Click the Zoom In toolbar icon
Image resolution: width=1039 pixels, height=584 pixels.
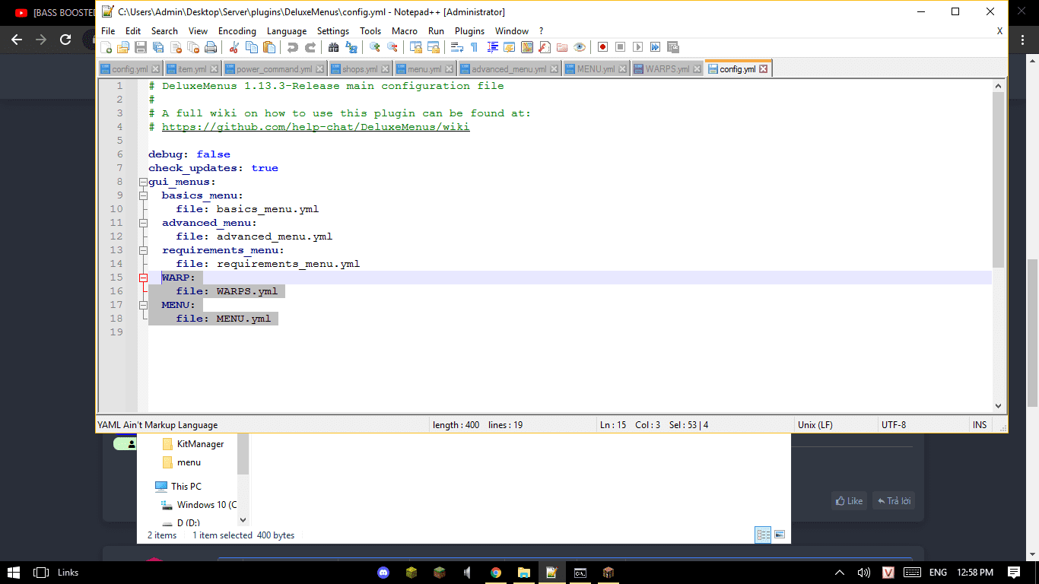(374, 47)
